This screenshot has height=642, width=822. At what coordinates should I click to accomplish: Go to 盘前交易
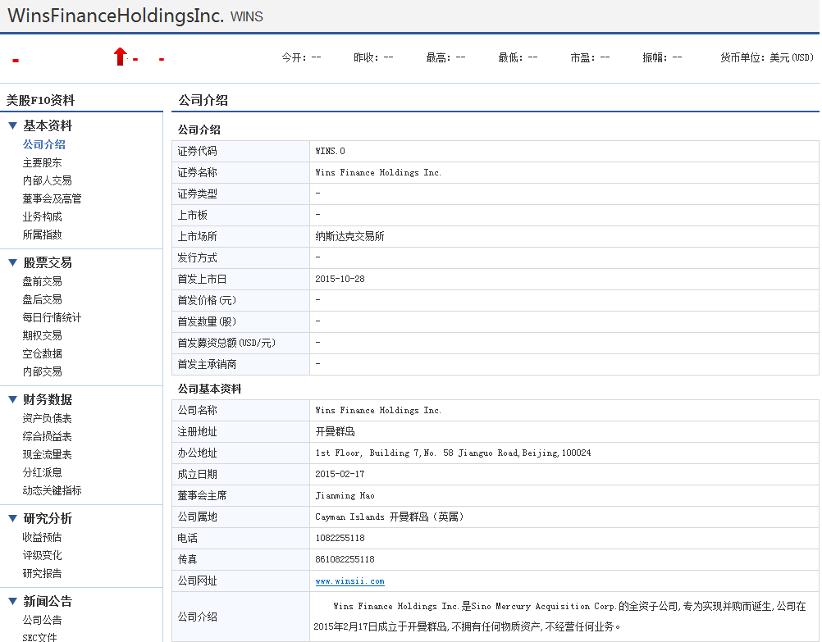(x=42, y=281)
